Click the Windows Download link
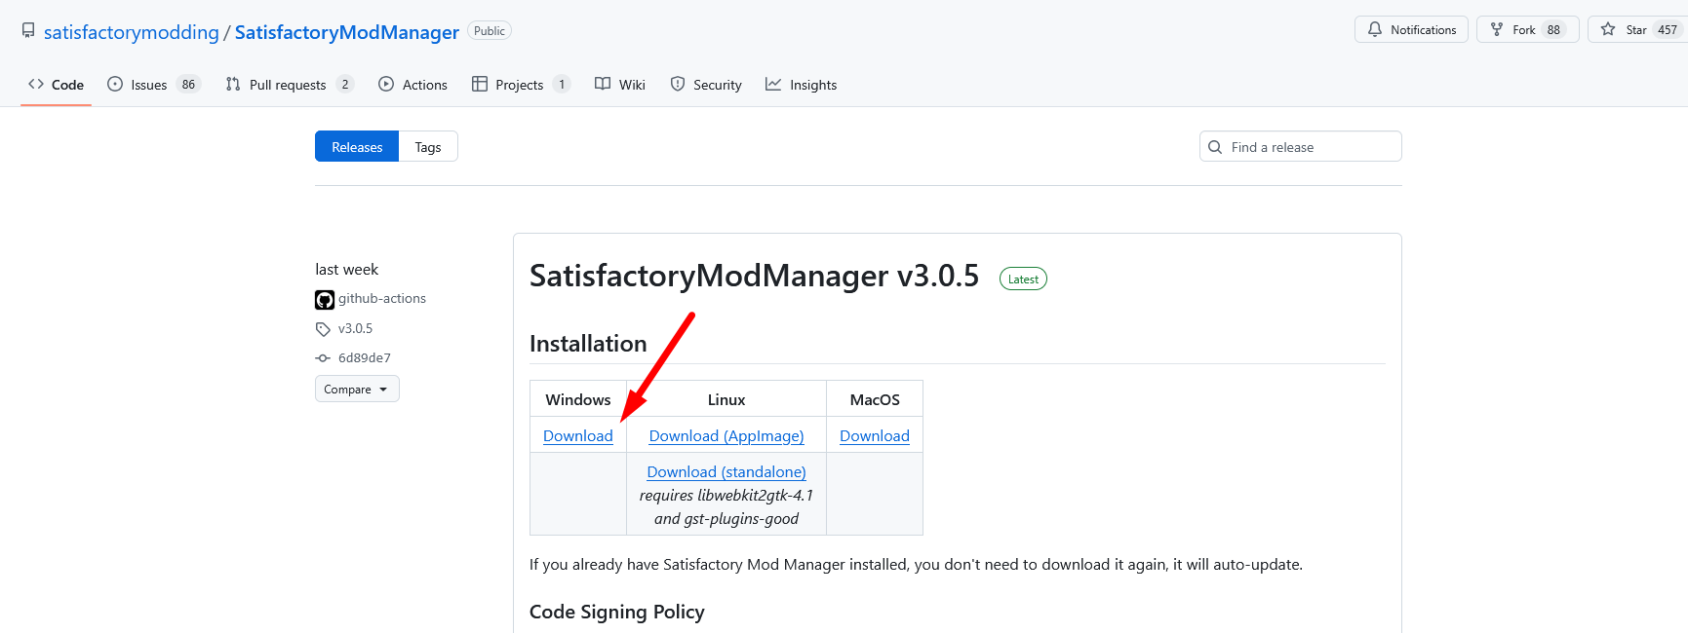Screen dimensions: 1688x633 [577, 436]
